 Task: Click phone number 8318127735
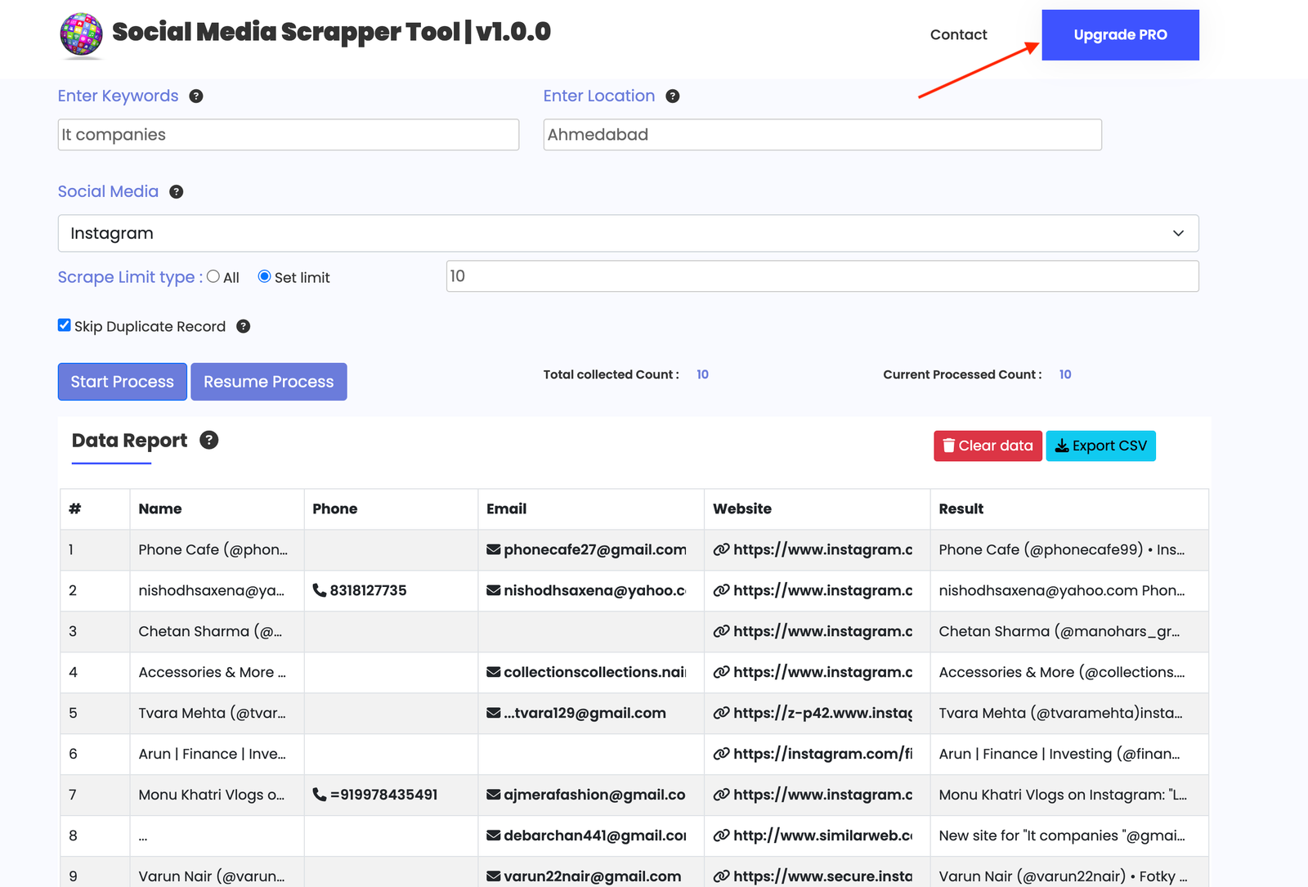tap(369, 590)
